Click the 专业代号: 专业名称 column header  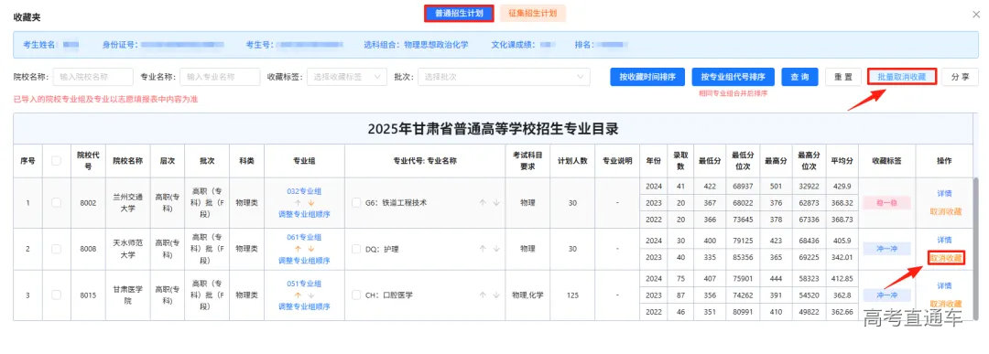[x=425, y=161]
